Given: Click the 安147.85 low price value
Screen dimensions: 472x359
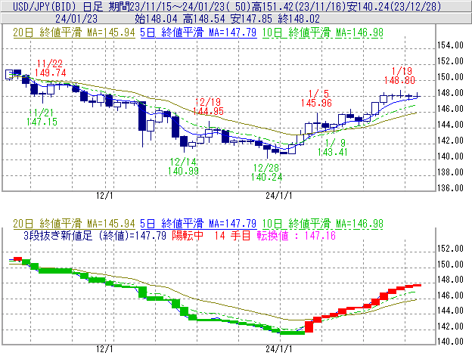Looking at the screenshot, I should [x=251, y=19].
